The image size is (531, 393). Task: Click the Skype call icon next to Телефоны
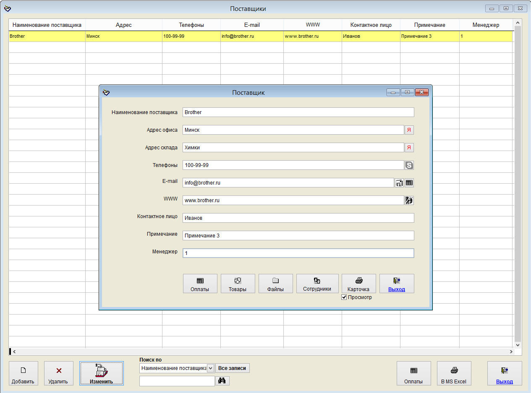[409, 165]
